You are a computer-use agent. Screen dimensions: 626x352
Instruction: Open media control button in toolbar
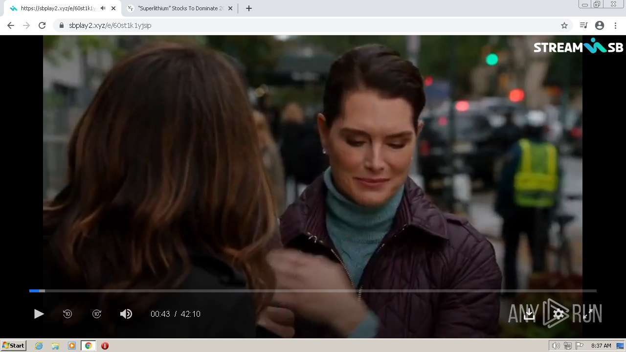pos(583,25)
